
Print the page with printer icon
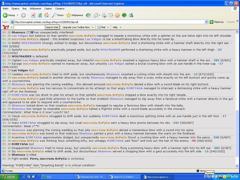coord(104,15)
